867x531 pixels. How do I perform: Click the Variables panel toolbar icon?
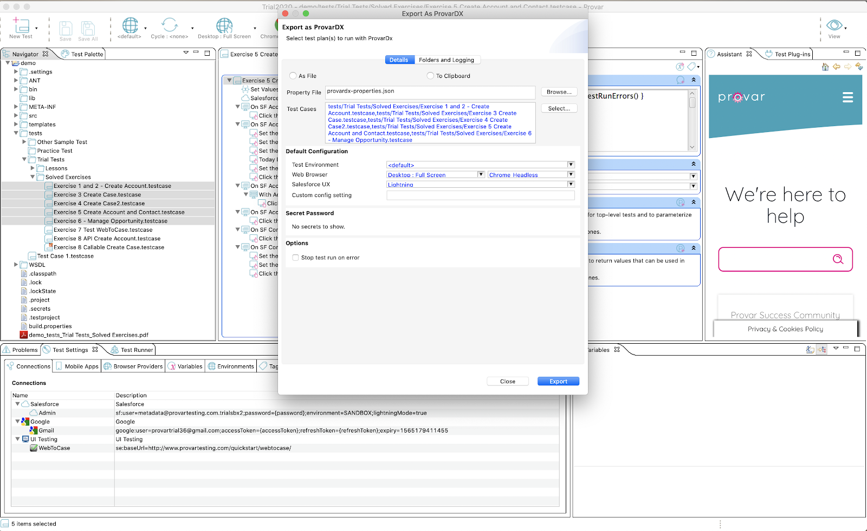coord(810,350)
